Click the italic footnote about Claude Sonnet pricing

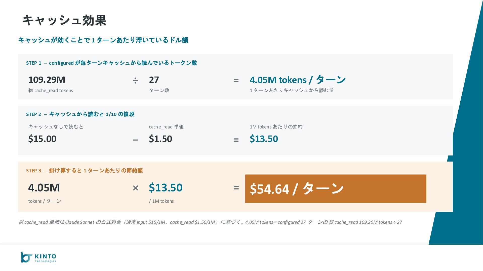click(210, 222)
